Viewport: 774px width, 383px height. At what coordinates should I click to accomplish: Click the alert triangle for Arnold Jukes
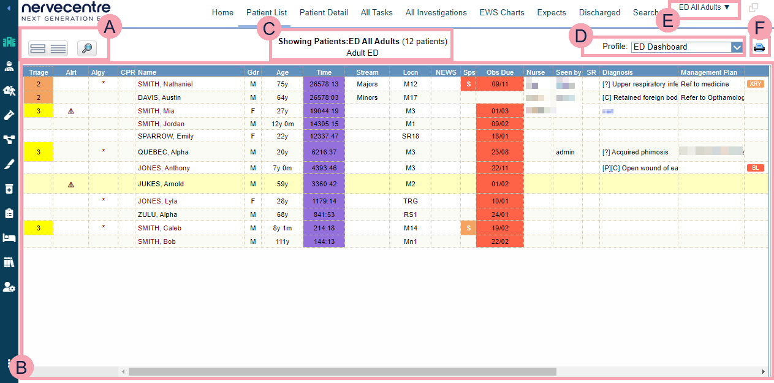71,184
